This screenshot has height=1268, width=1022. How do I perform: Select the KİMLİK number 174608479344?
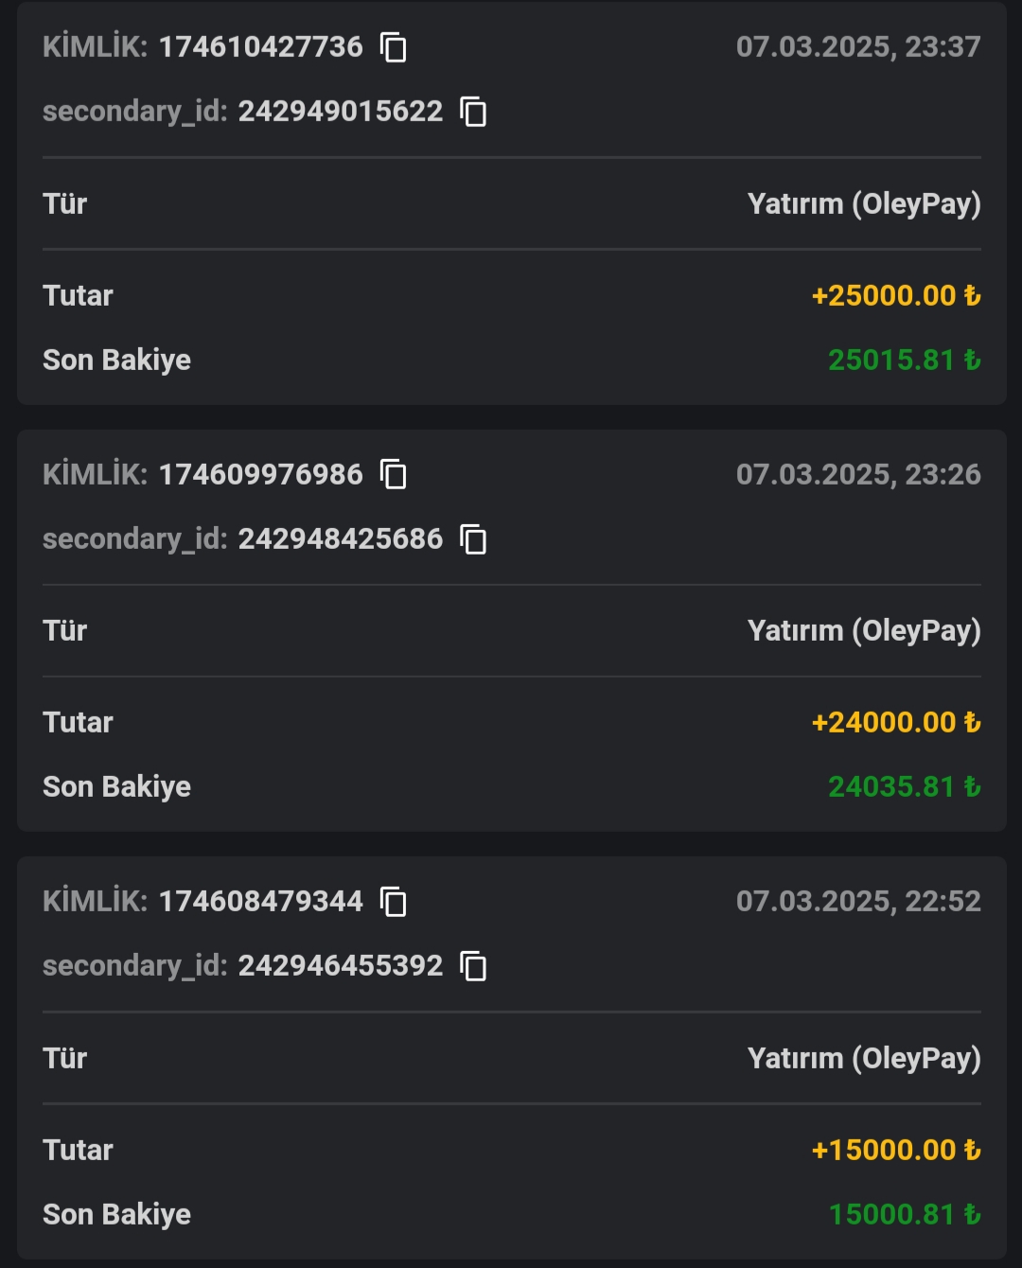tap(260, 901)
